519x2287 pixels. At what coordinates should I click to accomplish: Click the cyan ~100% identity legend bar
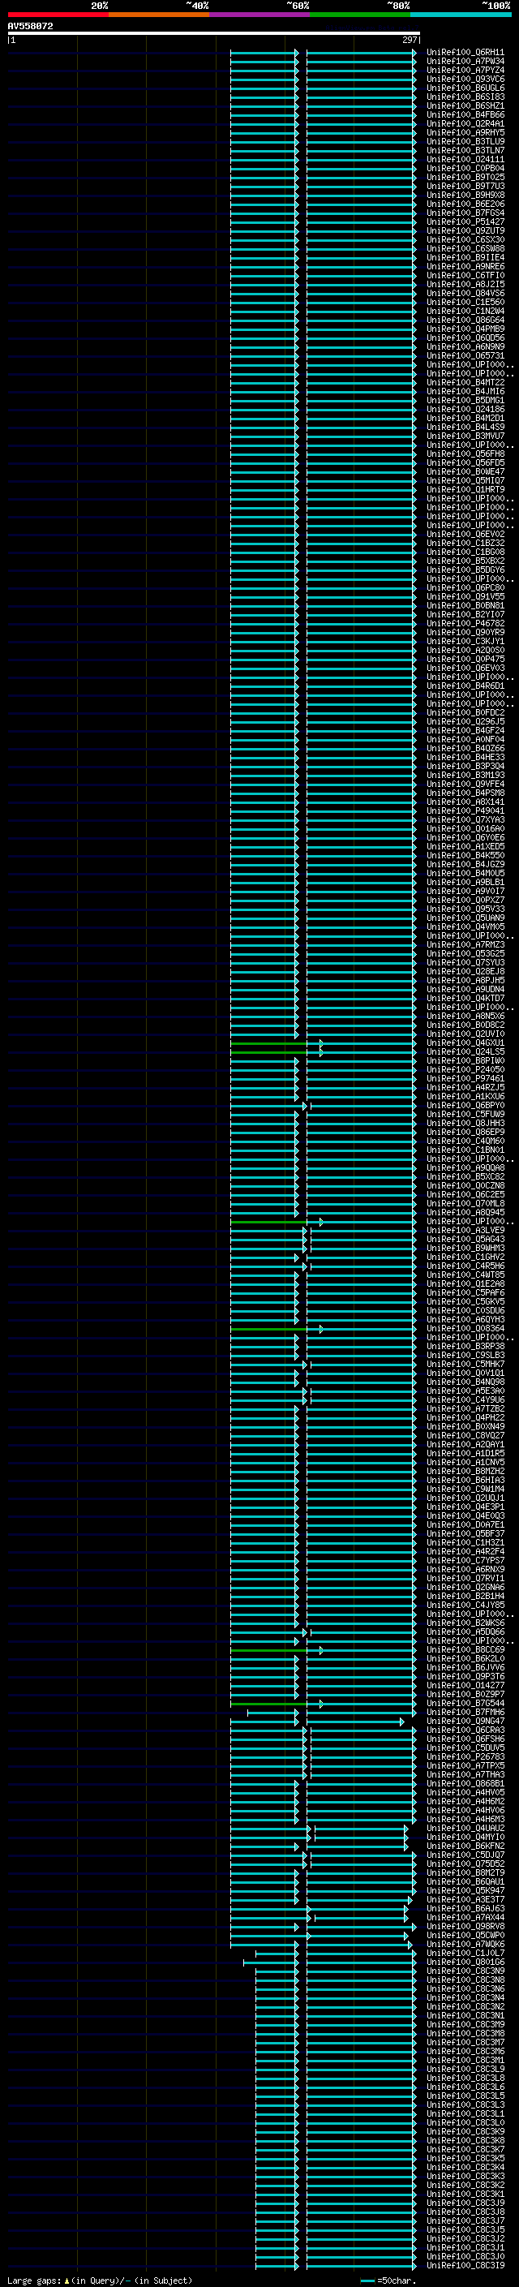pos(460,15)
